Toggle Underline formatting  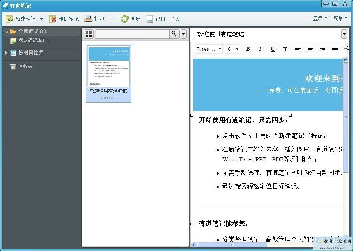(x=273, y=49)
